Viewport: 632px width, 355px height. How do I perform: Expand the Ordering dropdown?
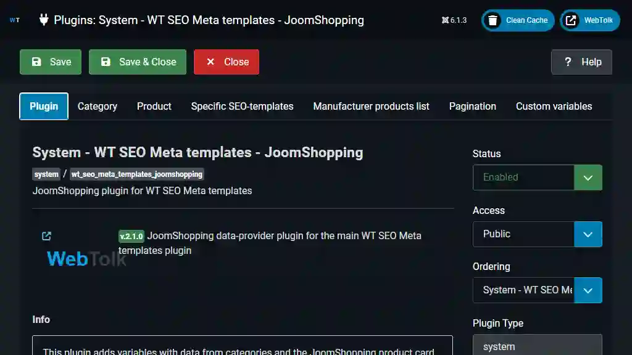coord(538,290)
